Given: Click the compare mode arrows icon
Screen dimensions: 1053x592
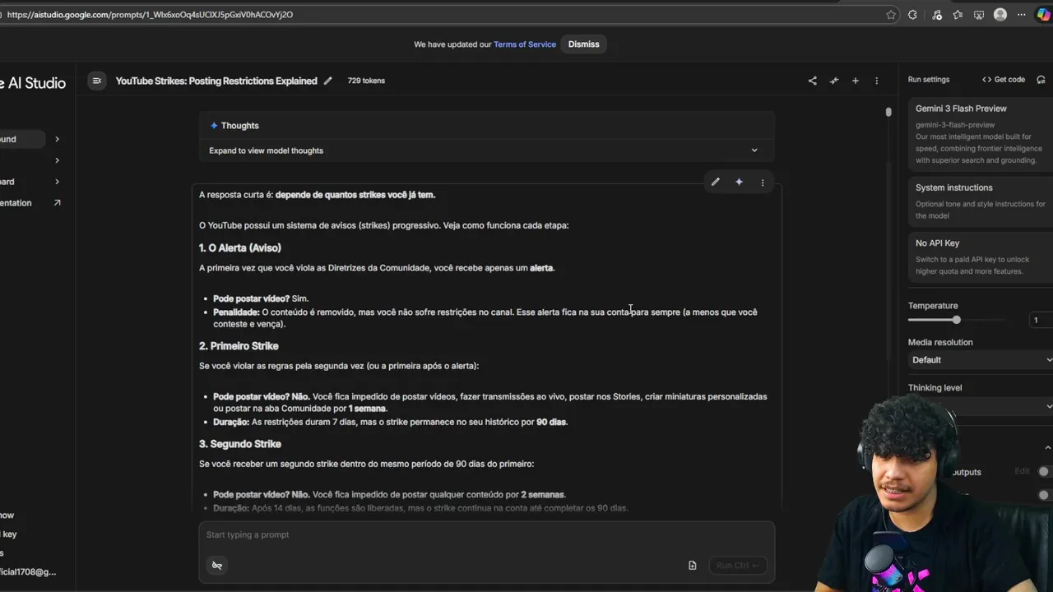Looking at the screenshot, I should click(834, 81).
